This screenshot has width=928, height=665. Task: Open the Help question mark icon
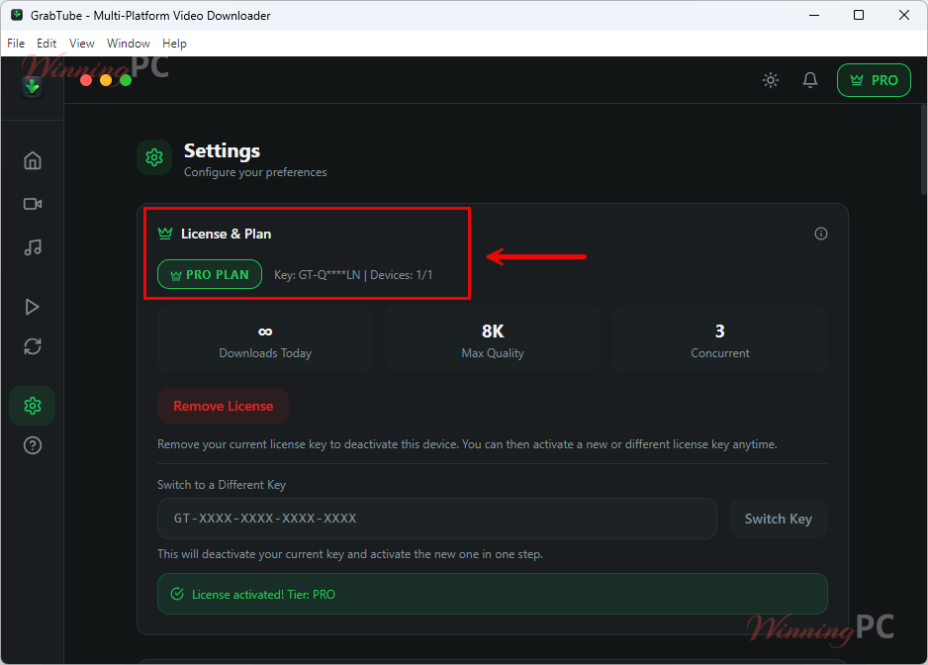pyautogui.click(x=33, y=445)
